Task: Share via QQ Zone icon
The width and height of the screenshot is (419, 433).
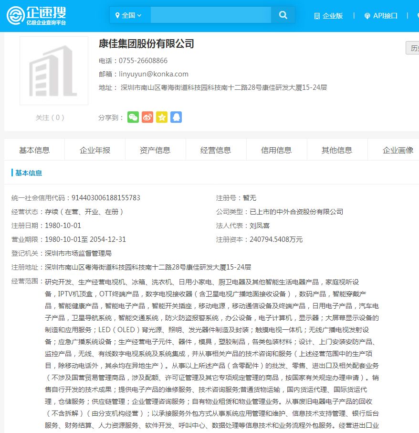Action: click(x=176, y=117)
